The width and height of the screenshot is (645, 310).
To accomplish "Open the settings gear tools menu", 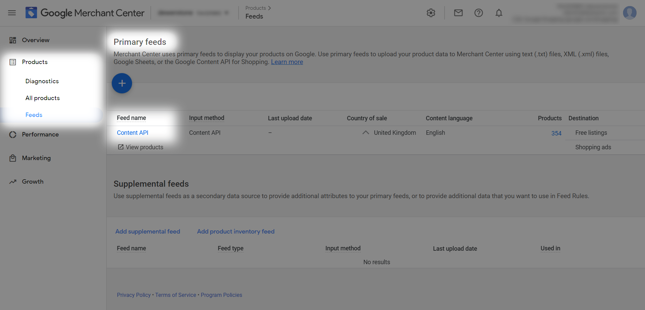I will (431, 13).
